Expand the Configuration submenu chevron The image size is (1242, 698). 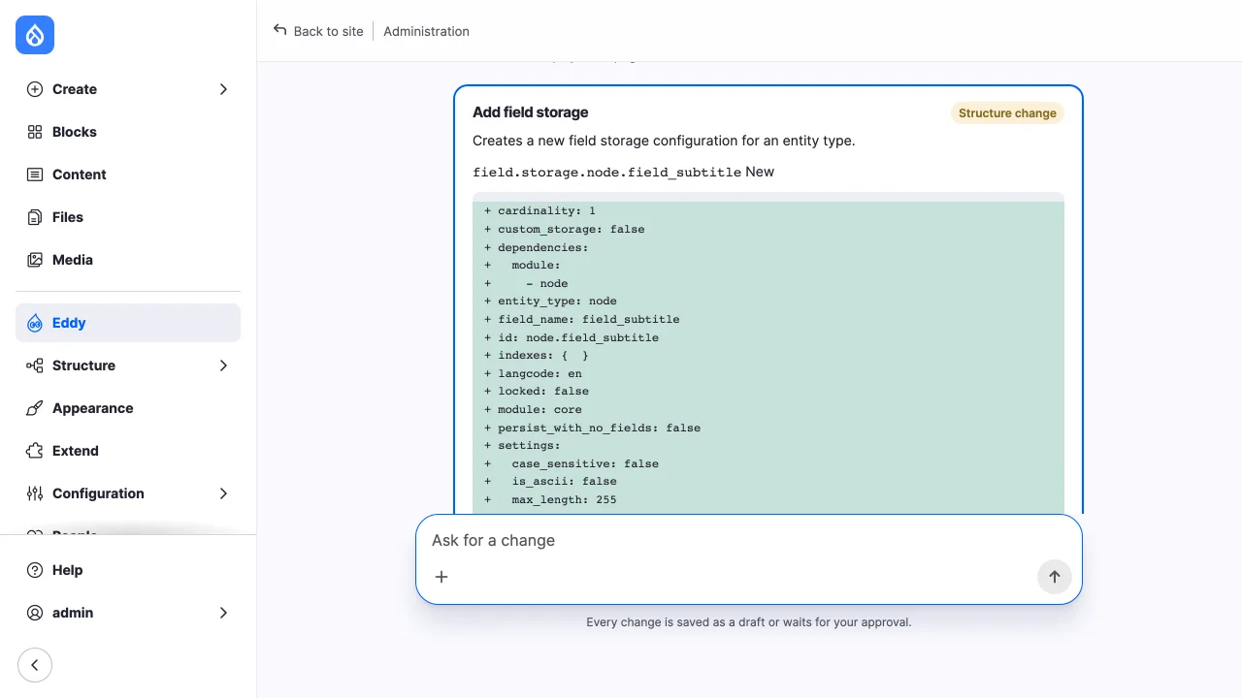click(223, 493)
